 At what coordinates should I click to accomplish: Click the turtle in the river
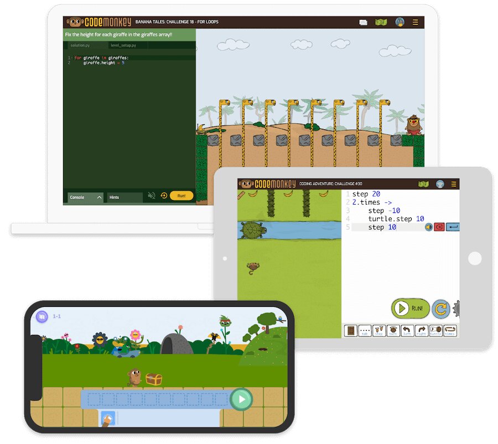252,230
